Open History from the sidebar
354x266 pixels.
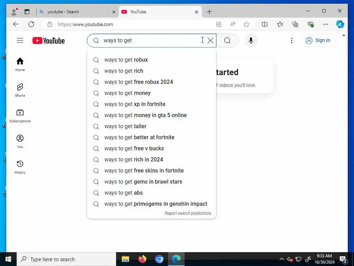coord(20,167)
